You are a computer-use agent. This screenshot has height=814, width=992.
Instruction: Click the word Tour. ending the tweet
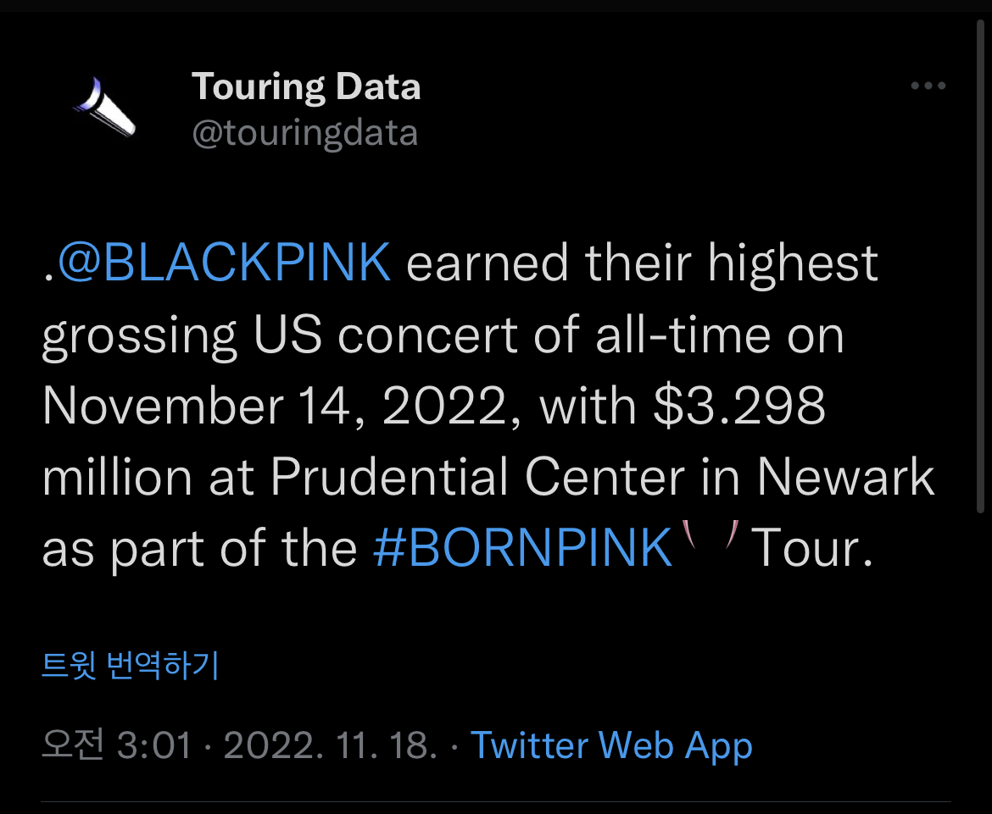(812, 548)
